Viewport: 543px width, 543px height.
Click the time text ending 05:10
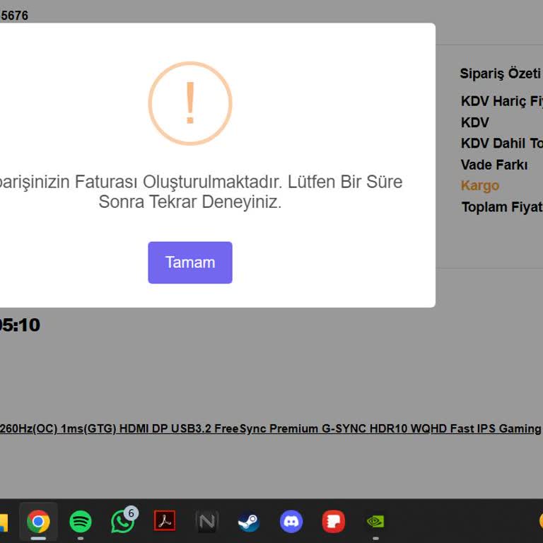click(x=20, y=325)
